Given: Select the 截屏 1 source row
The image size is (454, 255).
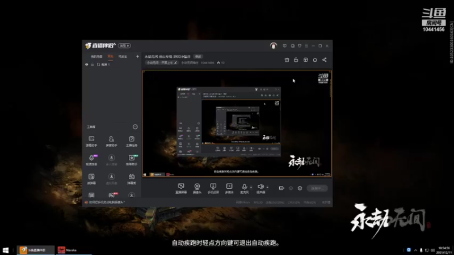Looking at the screenshot, I should tap(111, 65).
